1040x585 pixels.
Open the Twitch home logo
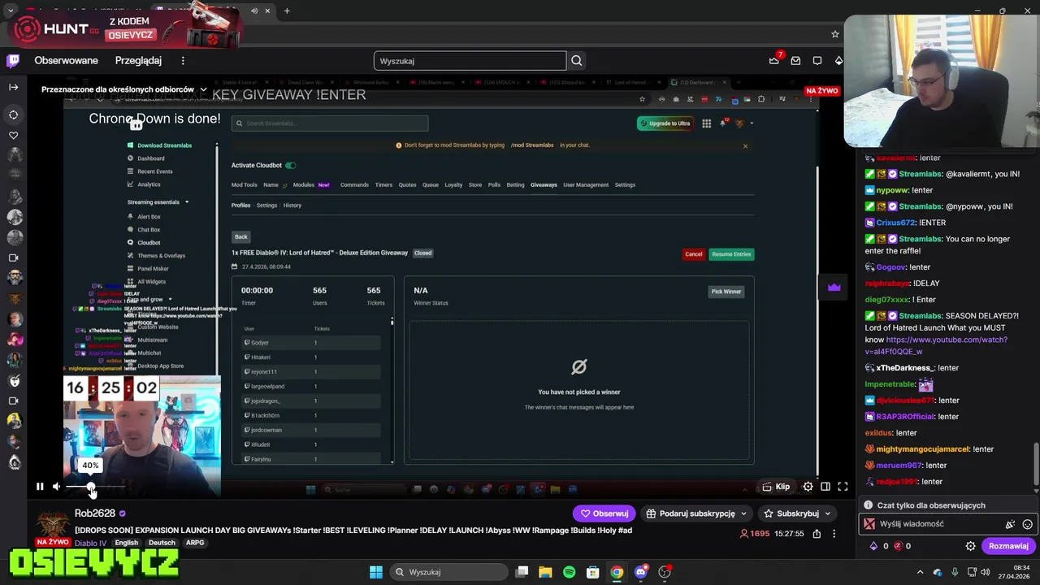(13, 60)
